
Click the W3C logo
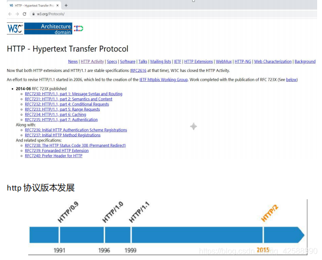pyautogui.click(x=15, y=28)
